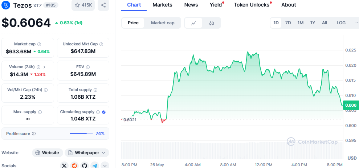The height and width of the screenshot is (168, 359).
Task: Expand Volume (24h) chevron arrow
Action: [44, 67]
